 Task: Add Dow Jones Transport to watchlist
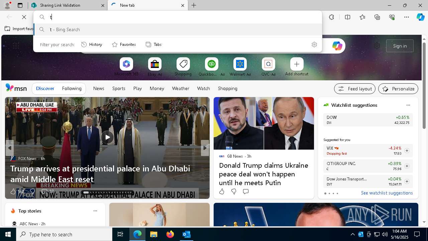(x=407, y=181)
